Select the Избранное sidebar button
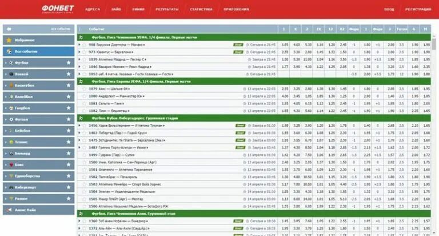 (39, 41)
